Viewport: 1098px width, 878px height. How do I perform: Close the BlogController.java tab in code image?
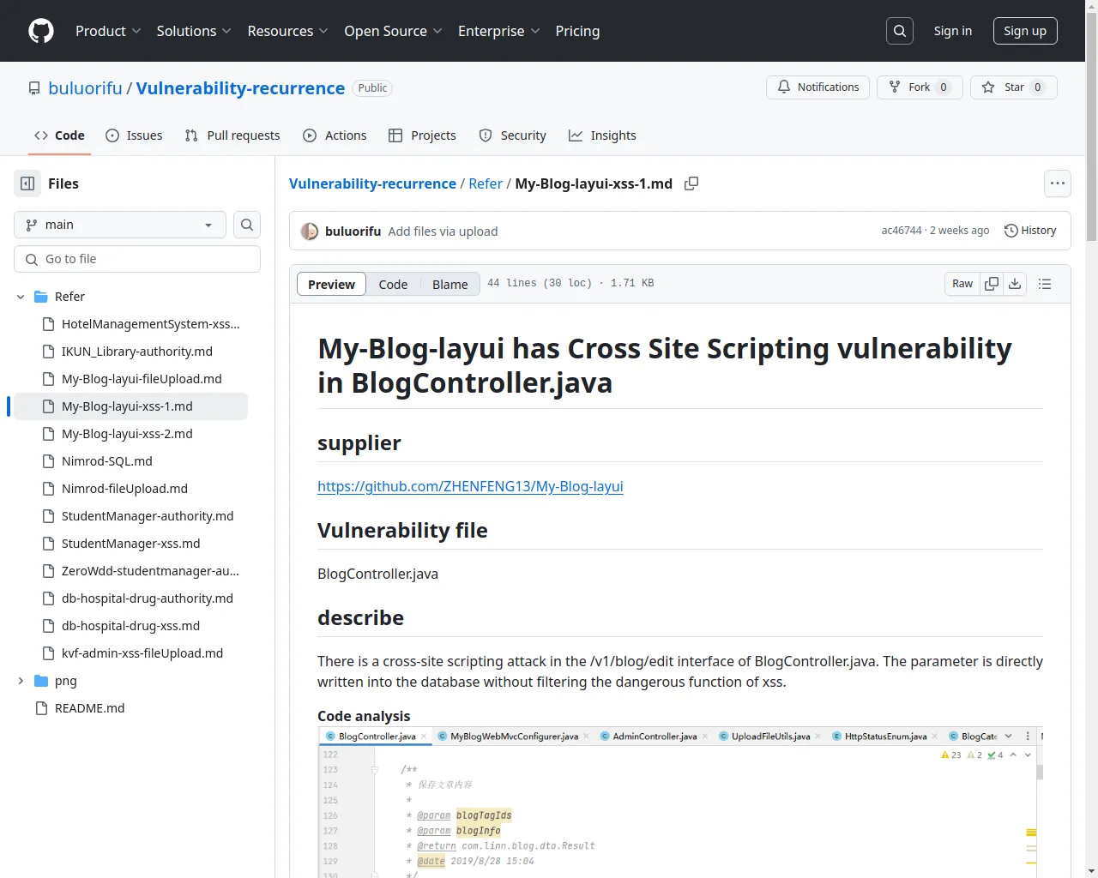click(424, 737)
